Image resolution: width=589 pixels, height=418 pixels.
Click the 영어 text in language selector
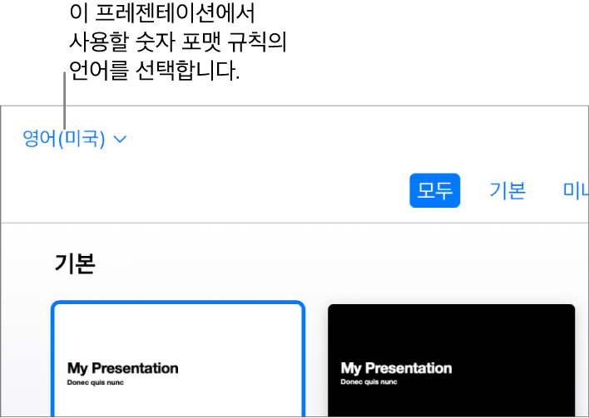tap(39, 139)
